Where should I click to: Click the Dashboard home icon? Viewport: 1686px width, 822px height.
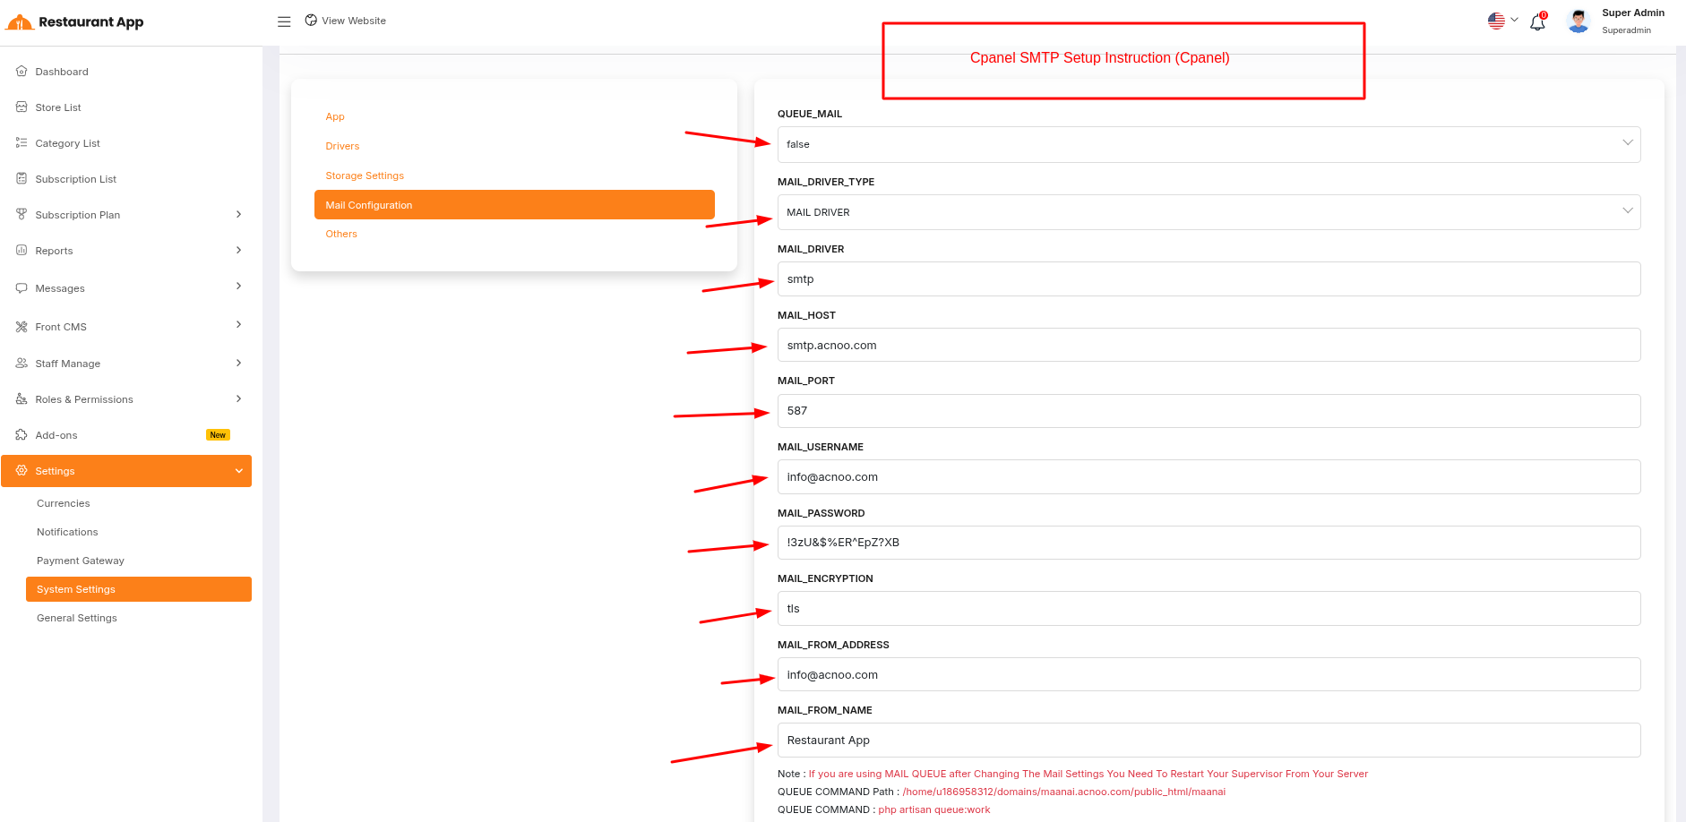pos(22,72)
